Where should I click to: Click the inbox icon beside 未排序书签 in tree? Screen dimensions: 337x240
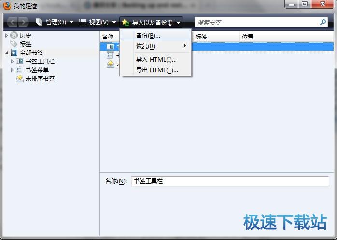coord(20,78)
